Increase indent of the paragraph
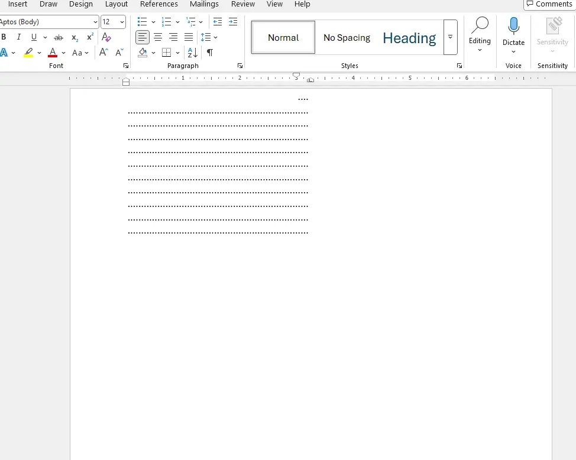The width and height of the screenshot is (576, 460). 233,22
